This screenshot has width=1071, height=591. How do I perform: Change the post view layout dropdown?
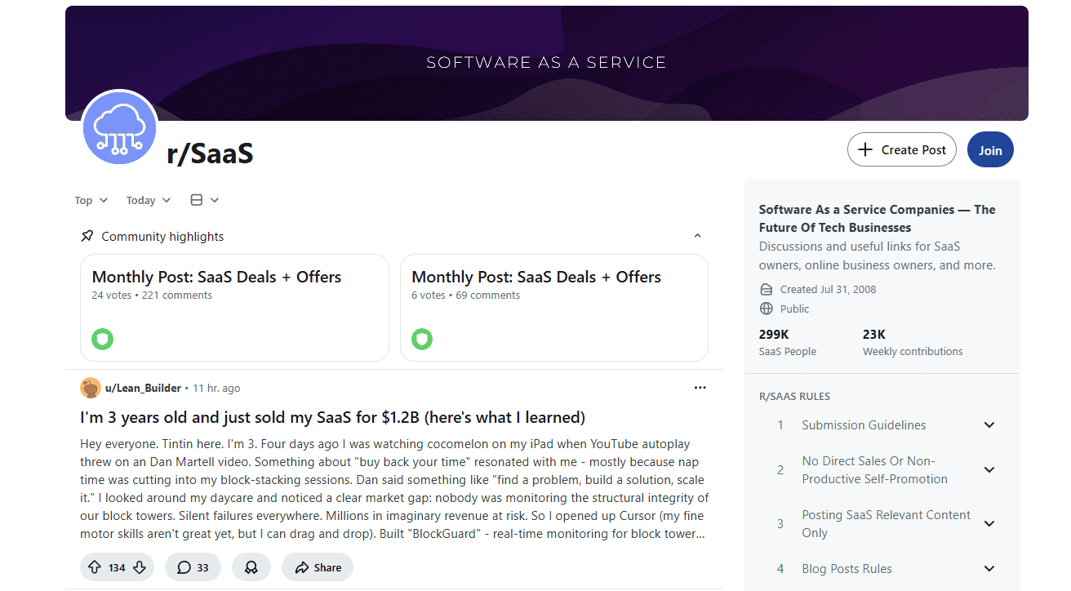coord(204,200)
